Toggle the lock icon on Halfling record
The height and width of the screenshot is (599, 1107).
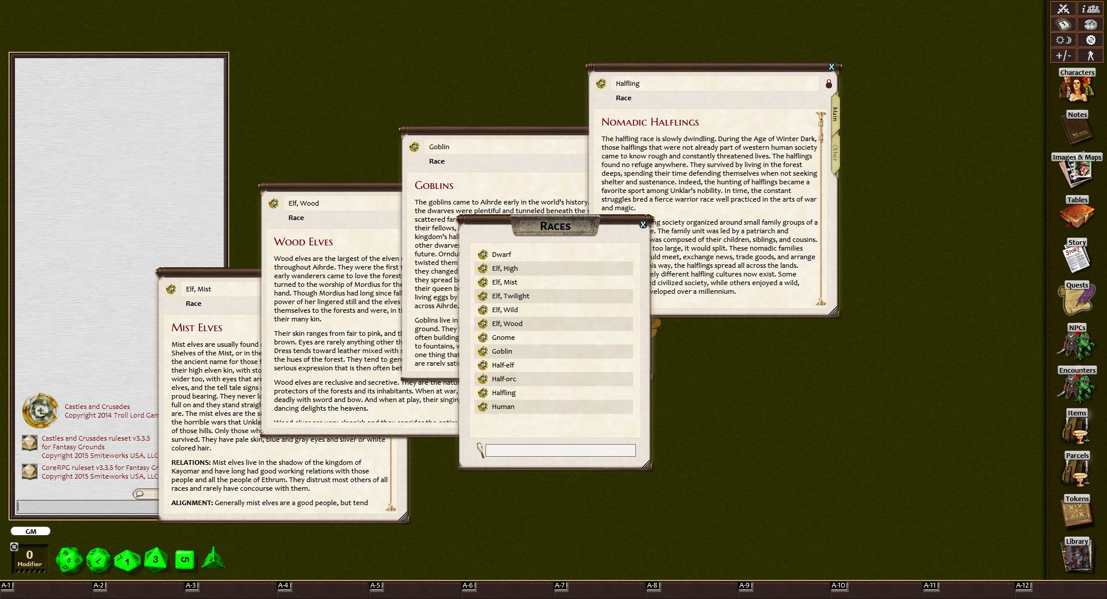point(829,84)
